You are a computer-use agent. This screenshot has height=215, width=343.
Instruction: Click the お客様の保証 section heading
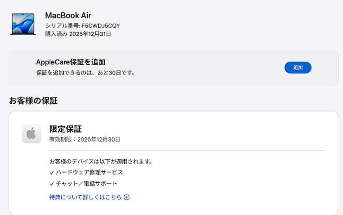[33, 101]
